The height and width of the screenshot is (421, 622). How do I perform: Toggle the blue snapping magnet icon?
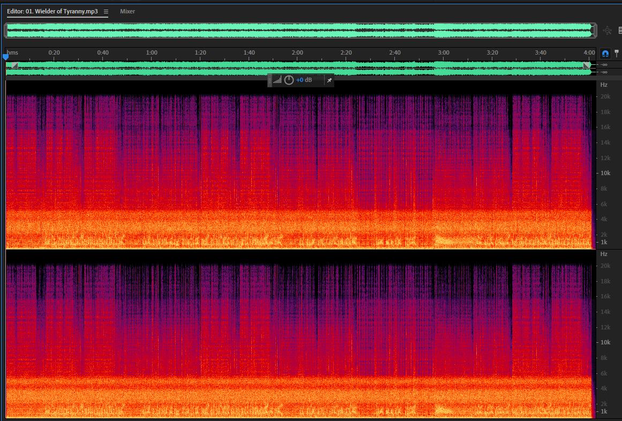tap(605, 53)
